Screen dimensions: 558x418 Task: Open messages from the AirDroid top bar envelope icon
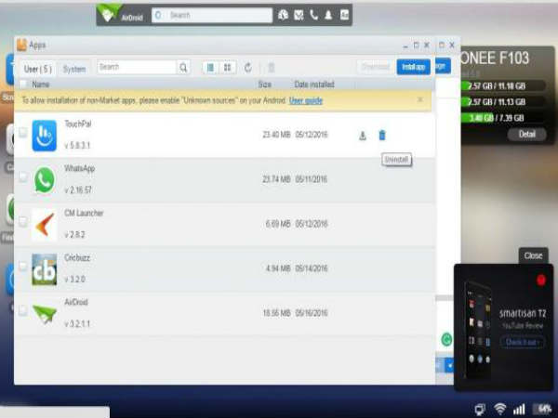(299, 15)
